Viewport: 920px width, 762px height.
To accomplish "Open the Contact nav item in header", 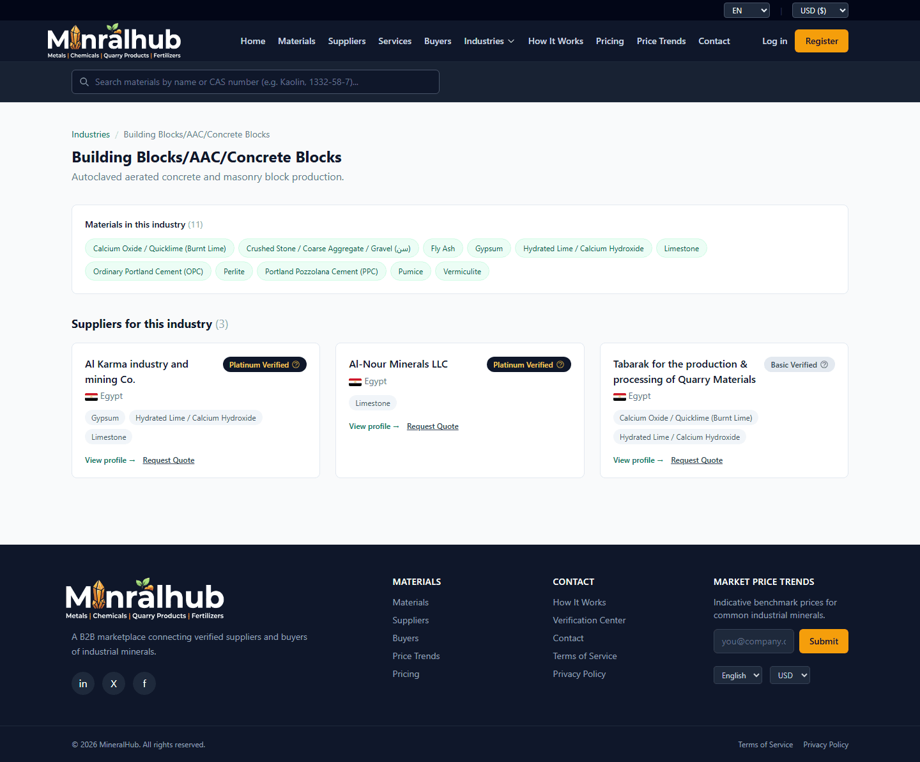I will (x=714, y=41).
